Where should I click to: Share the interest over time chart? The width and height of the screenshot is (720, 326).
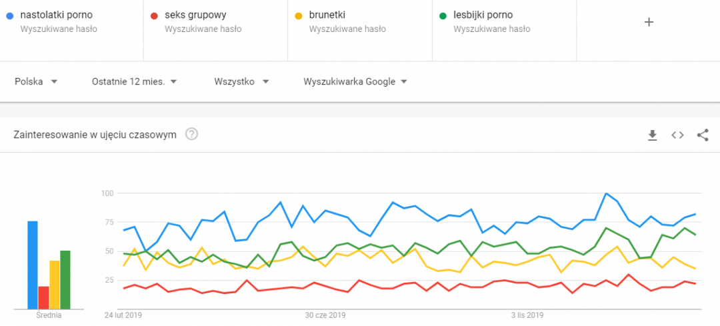click(x=702, y=135)
